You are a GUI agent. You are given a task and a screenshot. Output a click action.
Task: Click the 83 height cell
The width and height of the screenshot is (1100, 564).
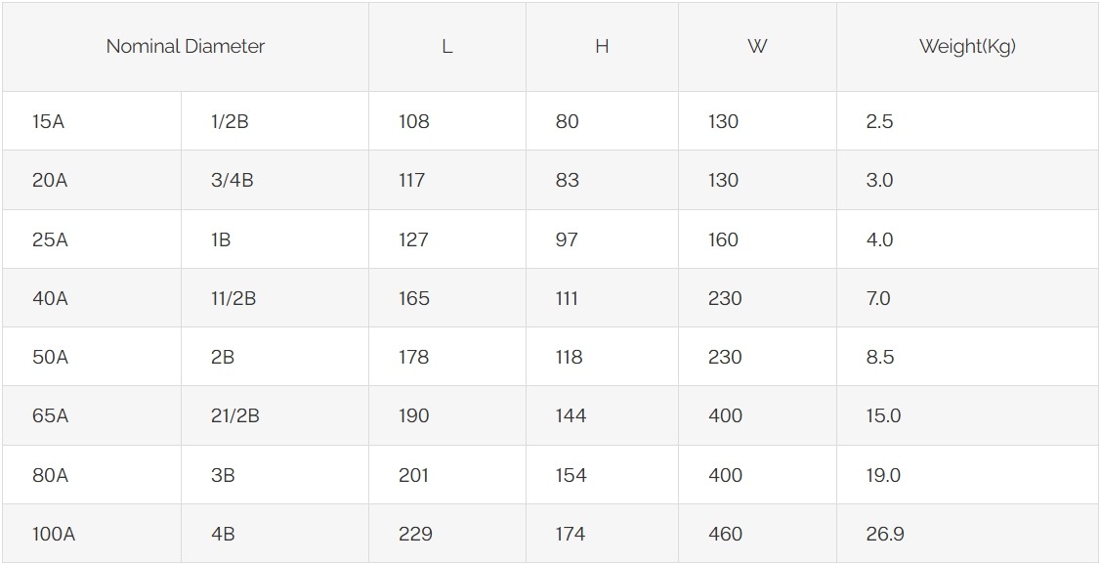tap(567, 181)
